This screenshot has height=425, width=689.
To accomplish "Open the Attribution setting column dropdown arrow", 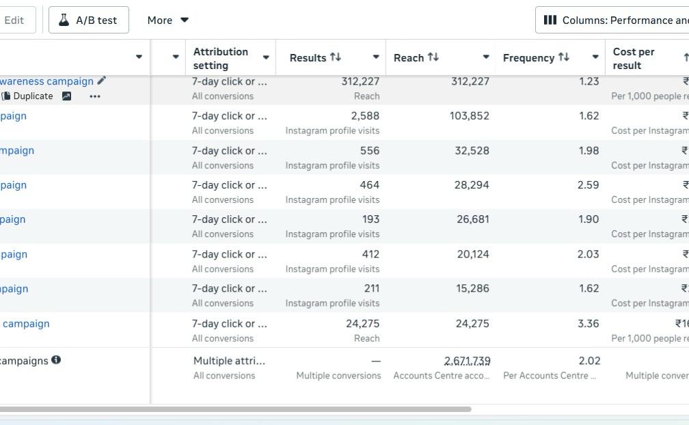I will tap(266, 57).
